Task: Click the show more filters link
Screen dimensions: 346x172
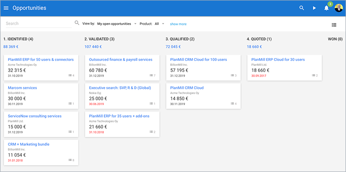Action: click(178, 24)
